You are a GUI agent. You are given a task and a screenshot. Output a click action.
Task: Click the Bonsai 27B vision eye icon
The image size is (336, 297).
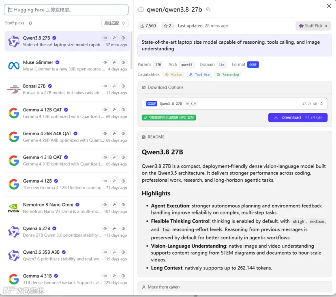pyautogui.click(x=105, y=86)
